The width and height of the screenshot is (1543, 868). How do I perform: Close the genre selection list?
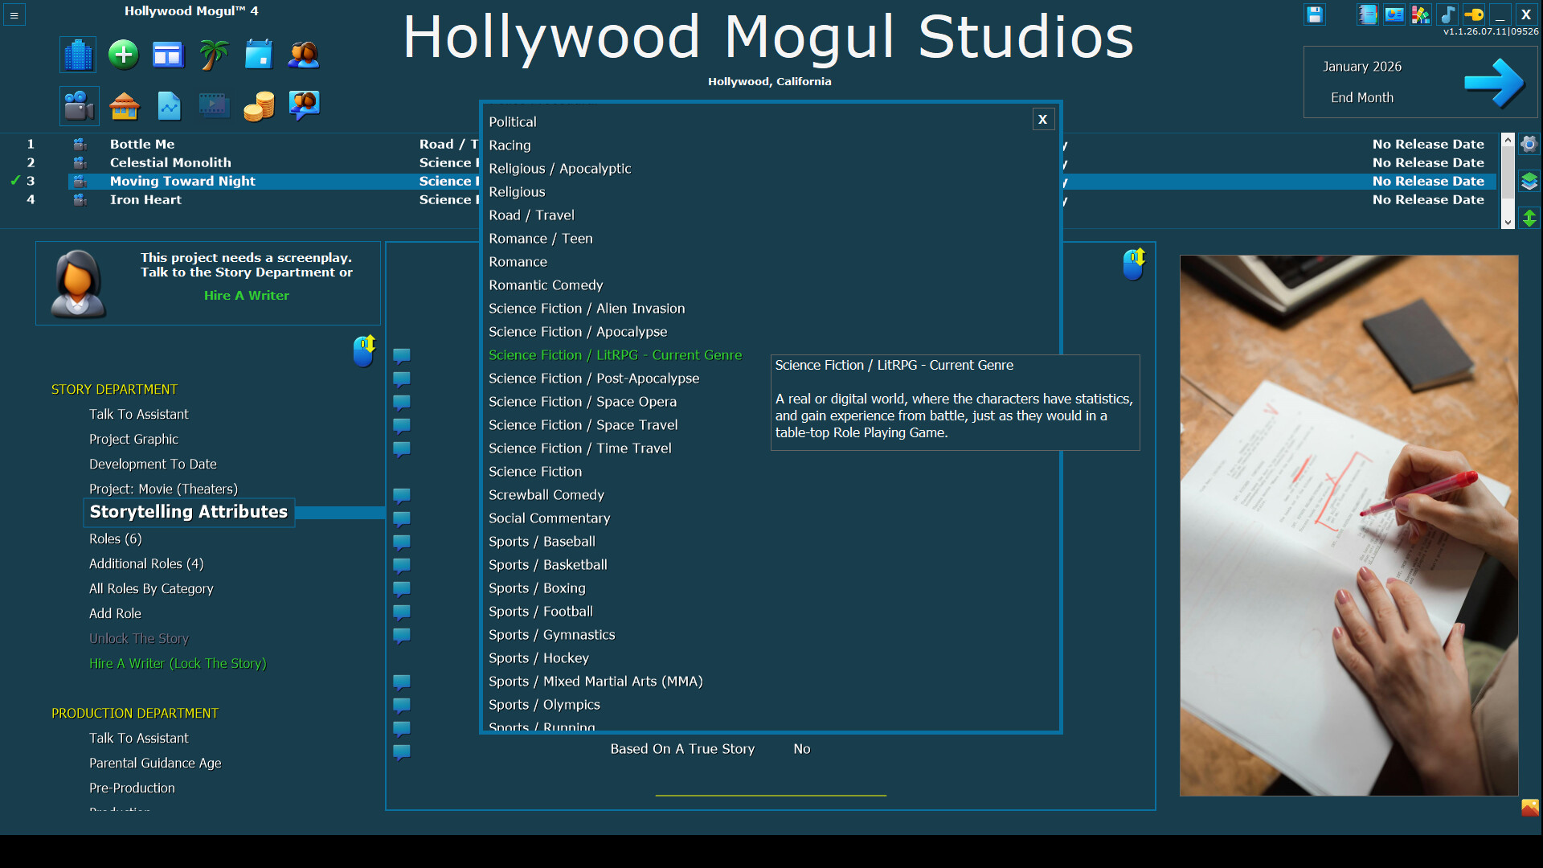[x=1042, y=120]
